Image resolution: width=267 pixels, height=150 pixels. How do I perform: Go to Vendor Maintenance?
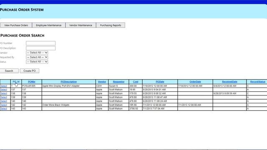(x=81, y=25)
